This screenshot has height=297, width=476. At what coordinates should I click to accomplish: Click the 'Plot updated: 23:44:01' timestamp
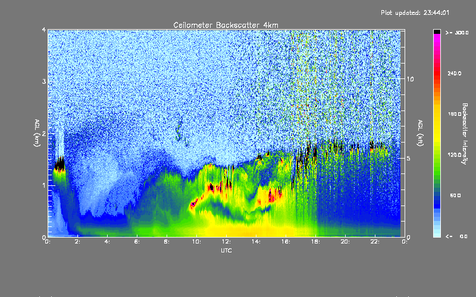pyautogui.click(x=415, y=12)
